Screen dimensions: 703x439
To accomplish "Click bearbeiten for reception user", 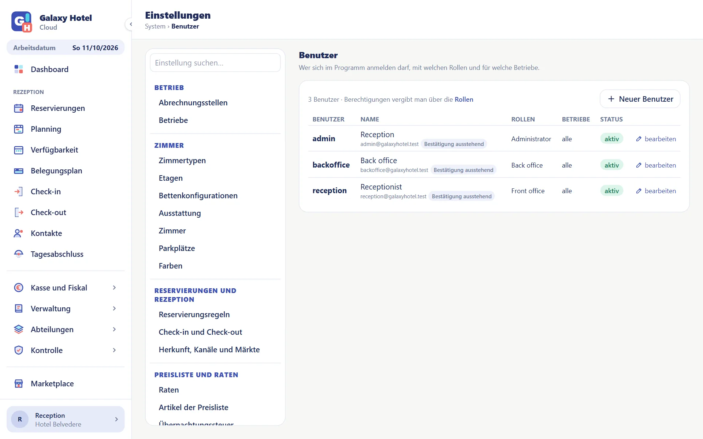I will click(x=656, y=191).
